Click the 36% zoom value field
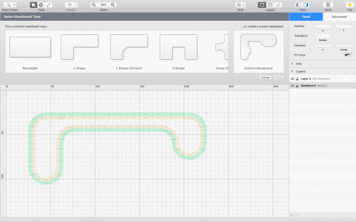The image size is (356, 222). click(103, 5)
